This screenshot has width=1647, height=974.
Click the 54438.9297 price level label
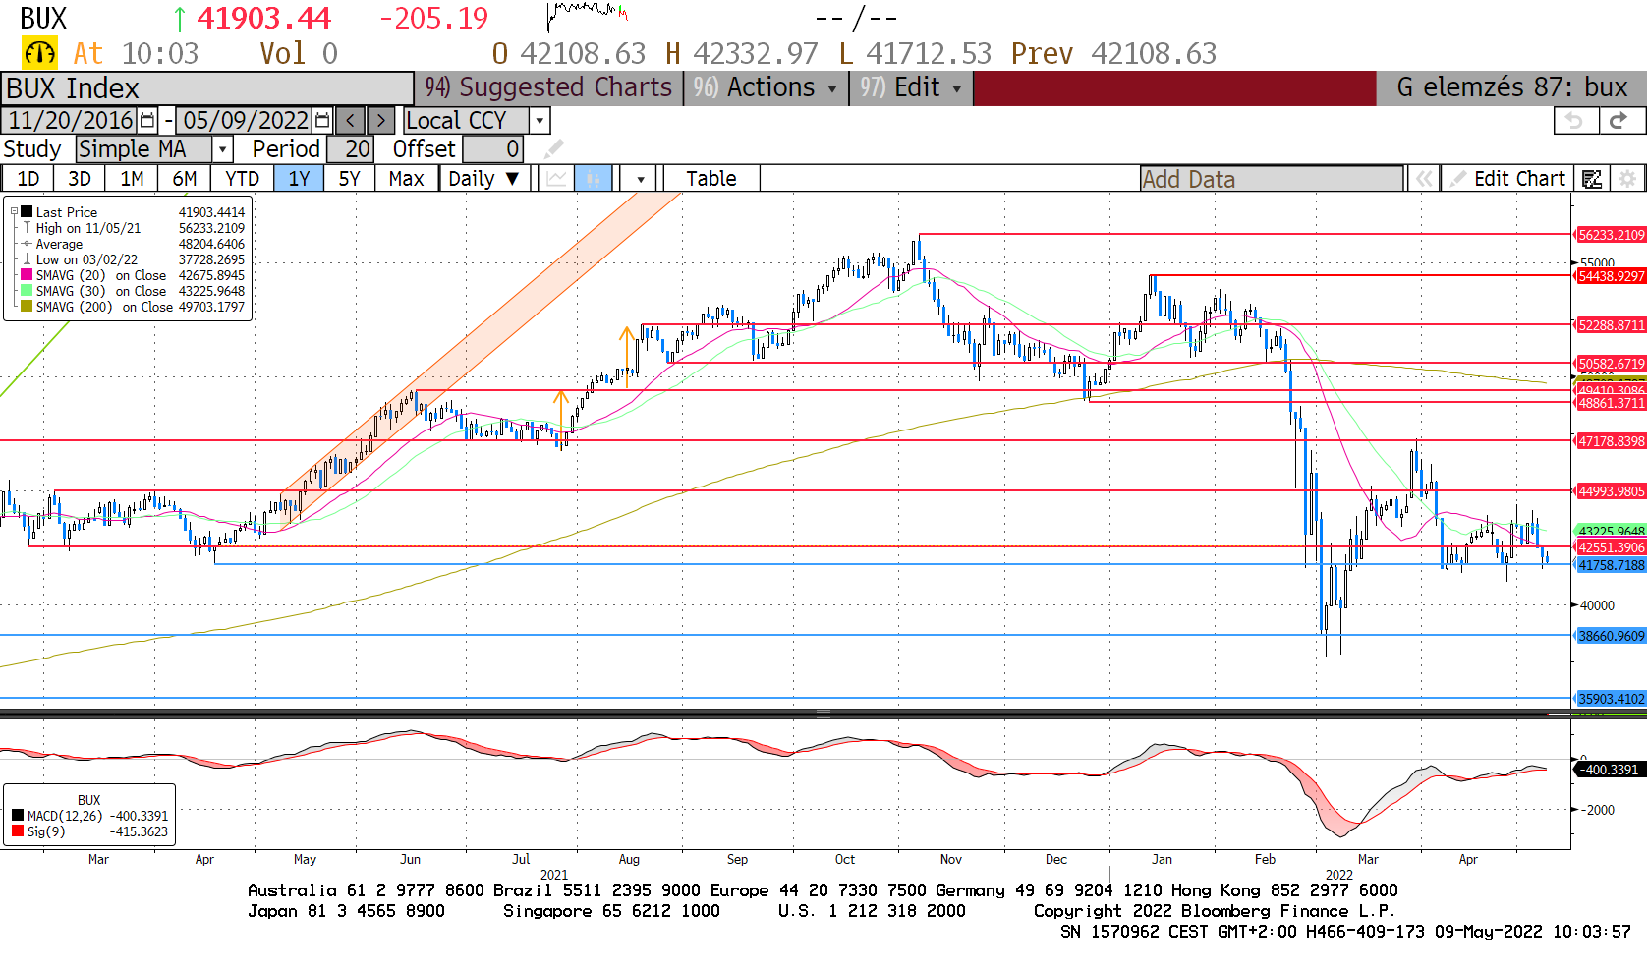pos(1611,276)
